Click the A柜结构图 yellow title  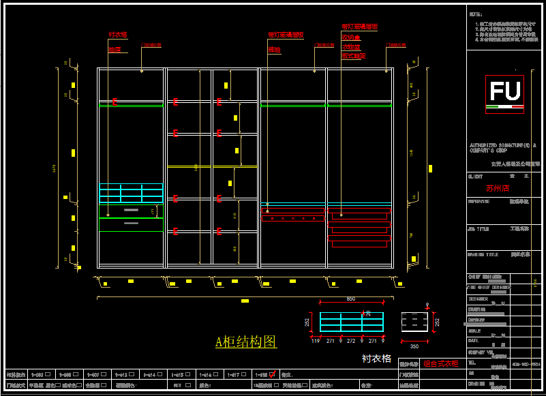[246, 342]
